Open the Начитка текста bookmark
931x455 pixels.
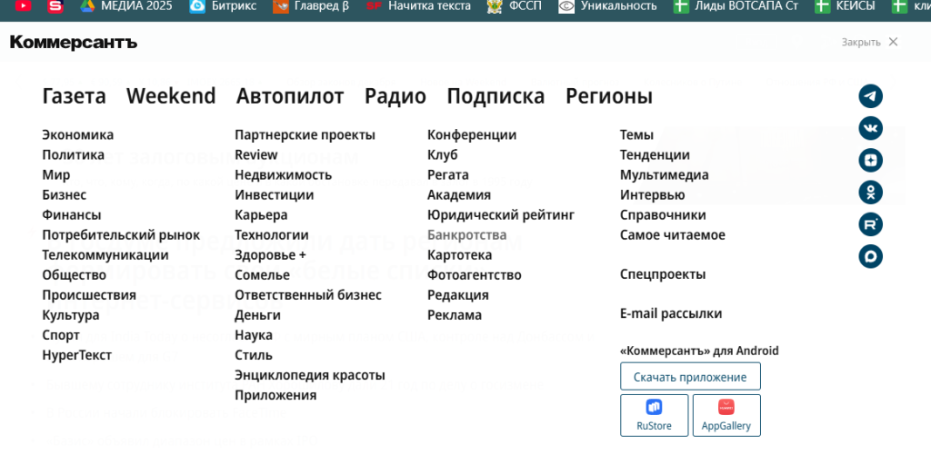(418, 6)
